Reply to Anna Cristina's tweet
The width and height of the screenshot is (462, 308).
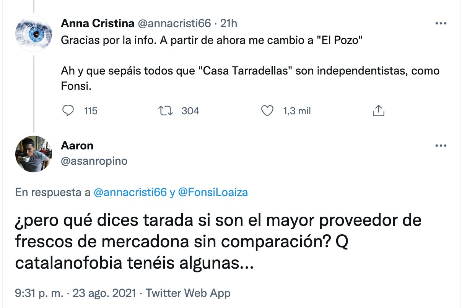68,111
